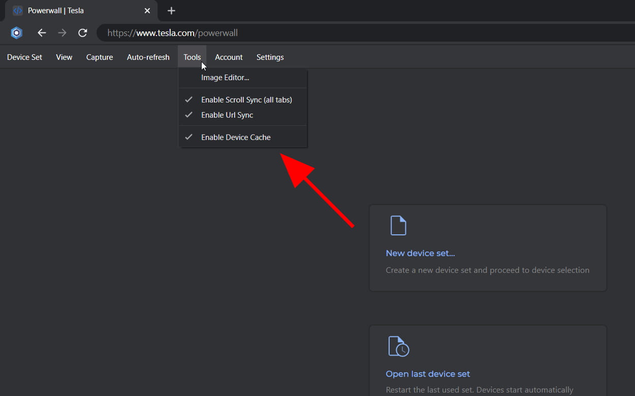Reload the page with the refresh icon

point(82,33)
